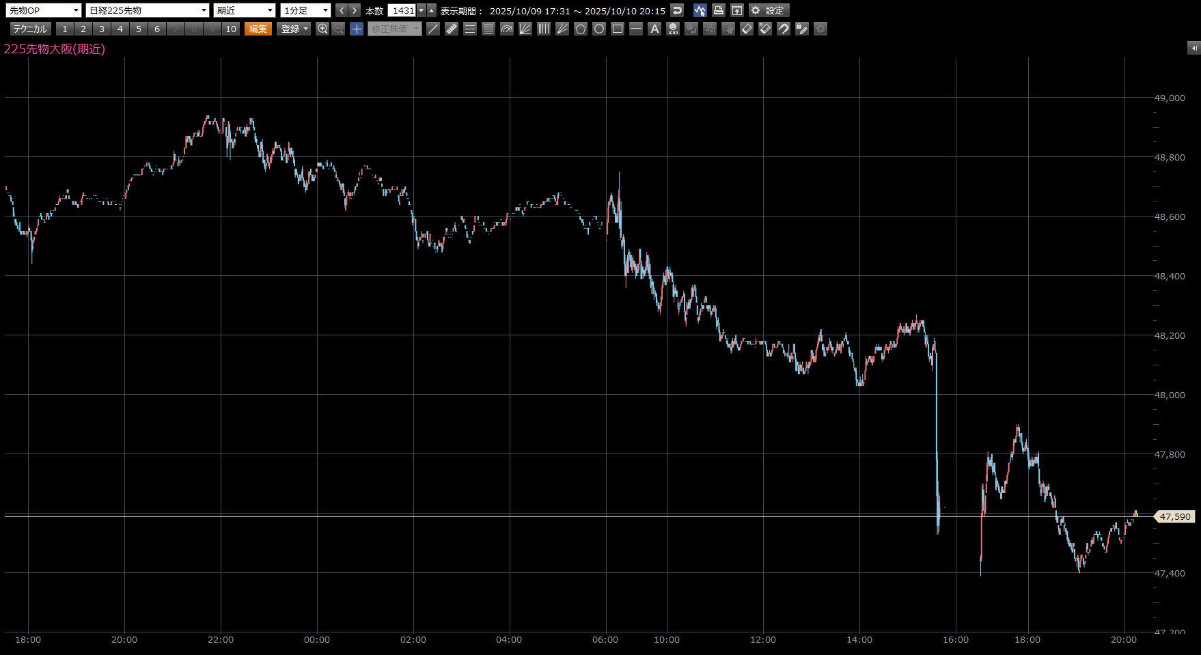The image size is (1201, 655).
Task: Open the 1分足 timeframe dropdown
Action: [x=305, y=10]
